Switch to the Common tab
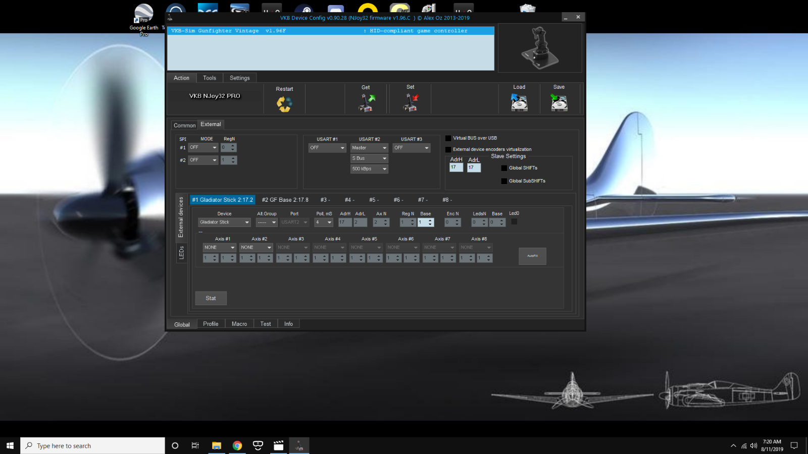The width and height of the screenshot is (808, 454). click(184, 126)
